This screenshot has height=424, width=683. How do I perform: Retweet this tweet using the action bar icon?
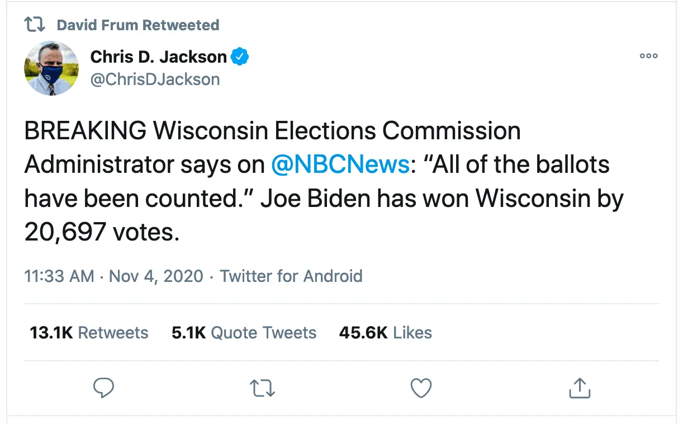262,388
